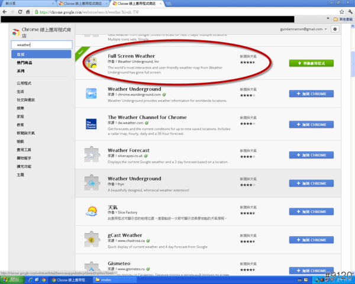Click the blue Weather Underground app icon
The width and height of the screenshot is (355, 284).
point(92,93)
